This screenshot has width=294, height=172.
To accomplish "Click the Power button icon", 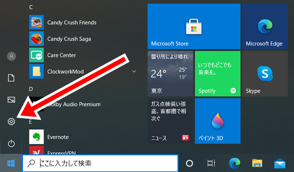I will click(11, 144).
